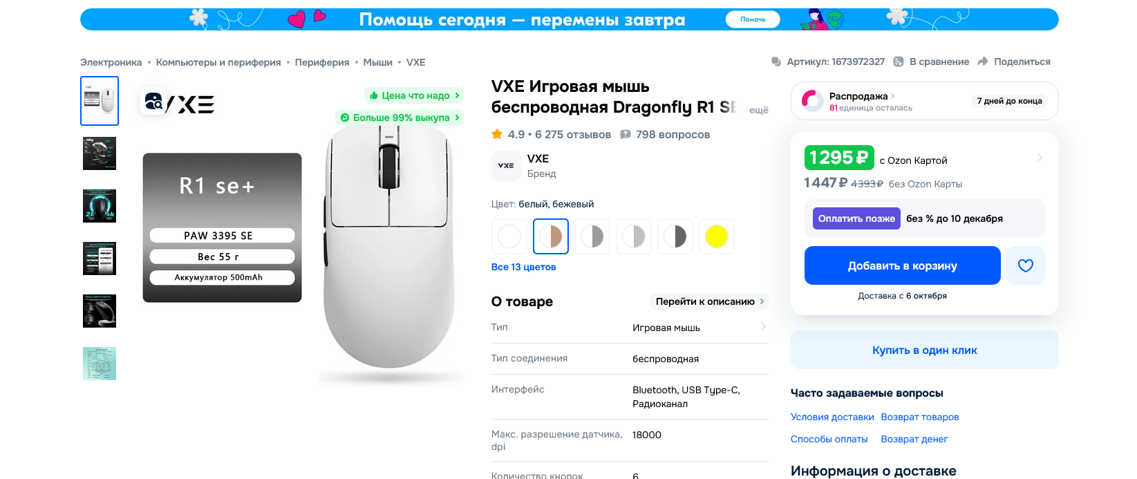Screen dimensions: 1137x479
Task: Click the orange rating star icon
Action: click(x=497, y=134)
